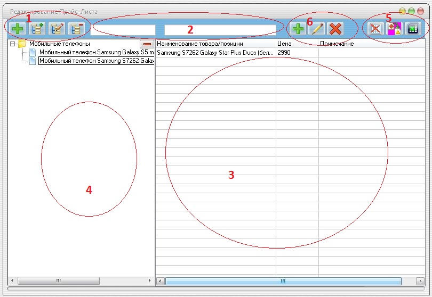Click the Цена column header

(x=297, y=44)
